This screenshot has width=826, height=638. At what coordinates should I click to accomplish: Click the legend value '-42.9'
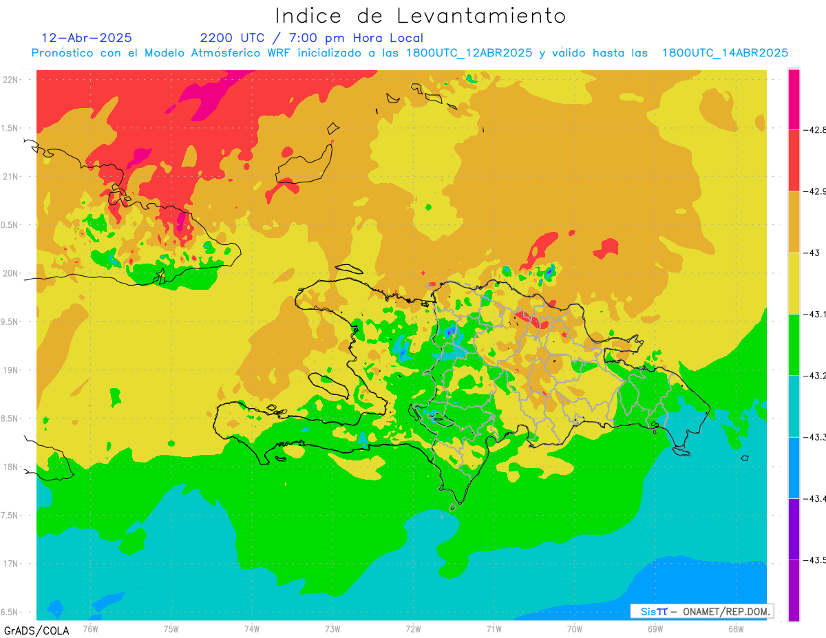click(814, 191)
